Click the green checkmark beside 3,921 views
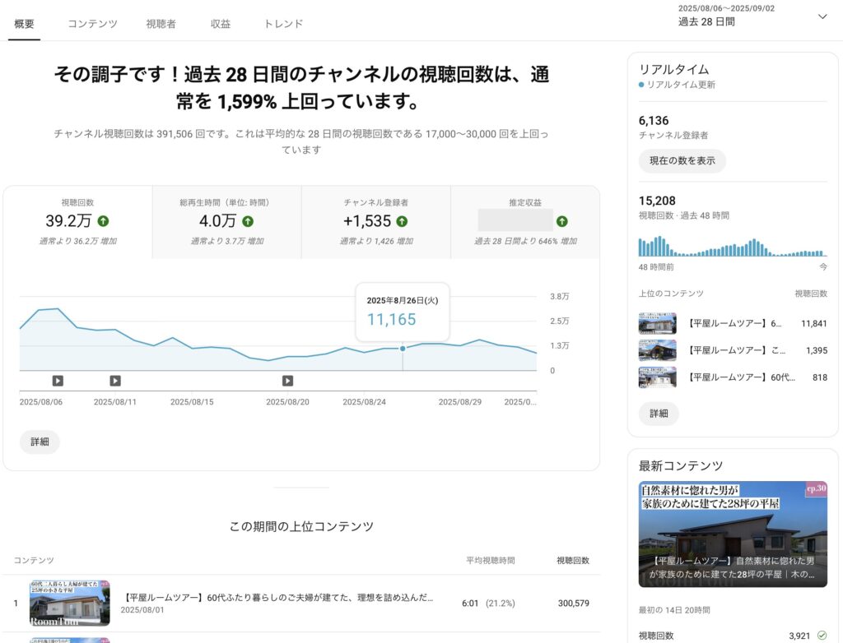Screen dimensions: 843x643 822,635
